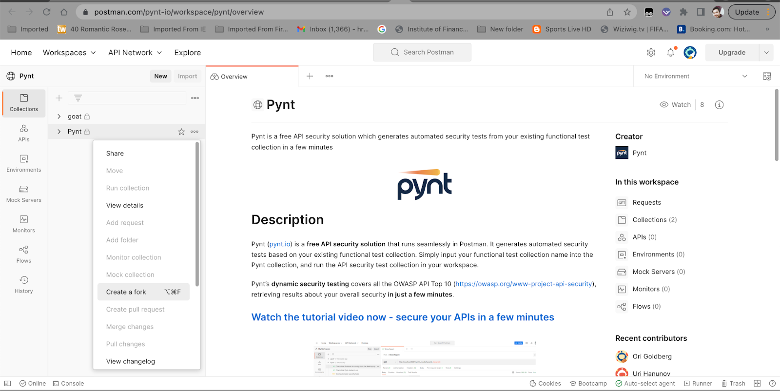The width and height of the screenshot is (780, 391).
Task: Click the Chrome Update button
Action: pyautogui.click(x=751, y=12)
